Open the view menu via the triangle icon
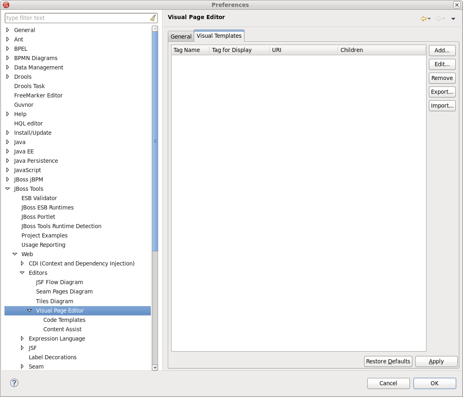The height and width of the screenshot is (397, 463). pyautogui.click(x=453, y=19)
